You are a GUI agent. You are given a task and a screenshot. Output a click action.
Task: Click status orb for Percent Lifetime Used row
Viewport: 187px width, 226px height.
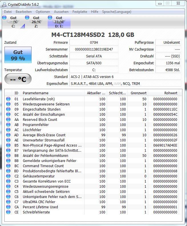[x=8, y=207]
